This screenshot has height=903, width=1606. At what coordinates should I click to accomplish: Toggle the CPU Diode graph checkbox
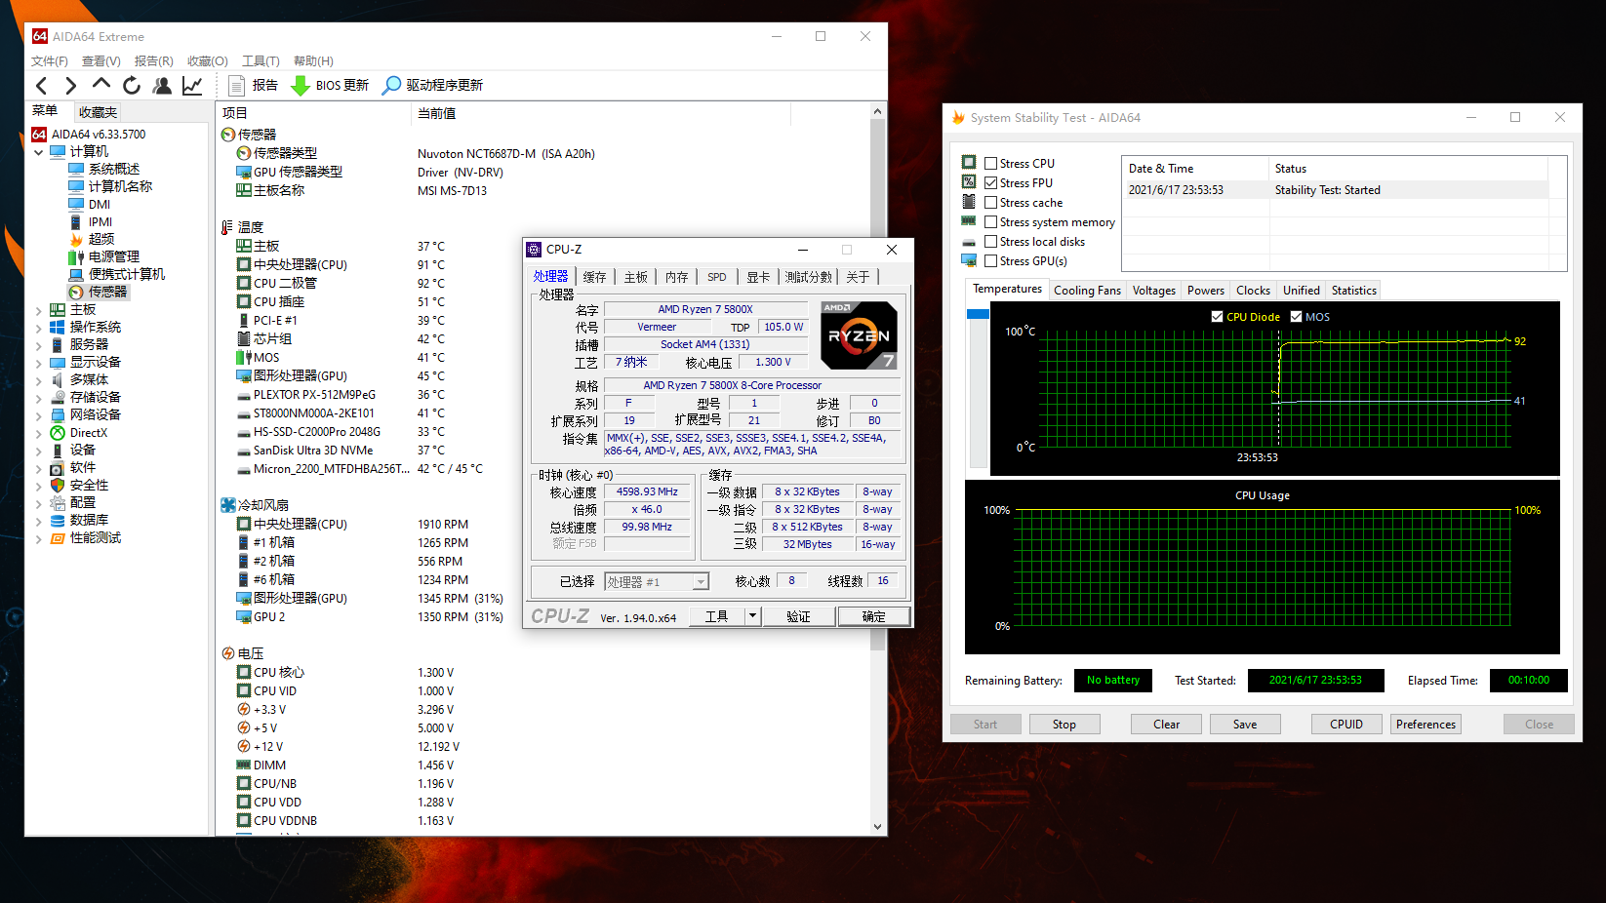1217,317
